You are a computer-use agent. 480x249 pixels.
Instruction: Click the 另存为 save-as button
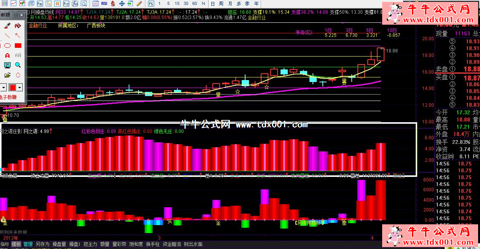click(42, 244)
